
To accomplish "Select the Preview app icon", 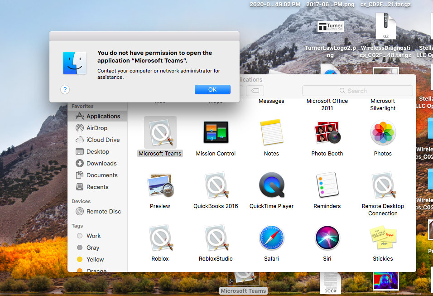I will click(x=160, y=185).
